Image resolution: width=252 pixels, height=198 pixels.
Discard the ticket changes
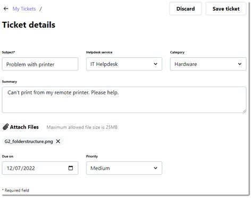click(x=186, y=8)
